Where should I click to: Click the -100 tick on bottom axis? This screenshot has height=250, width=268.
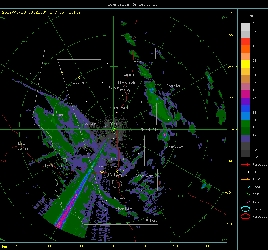pos(49,246)
